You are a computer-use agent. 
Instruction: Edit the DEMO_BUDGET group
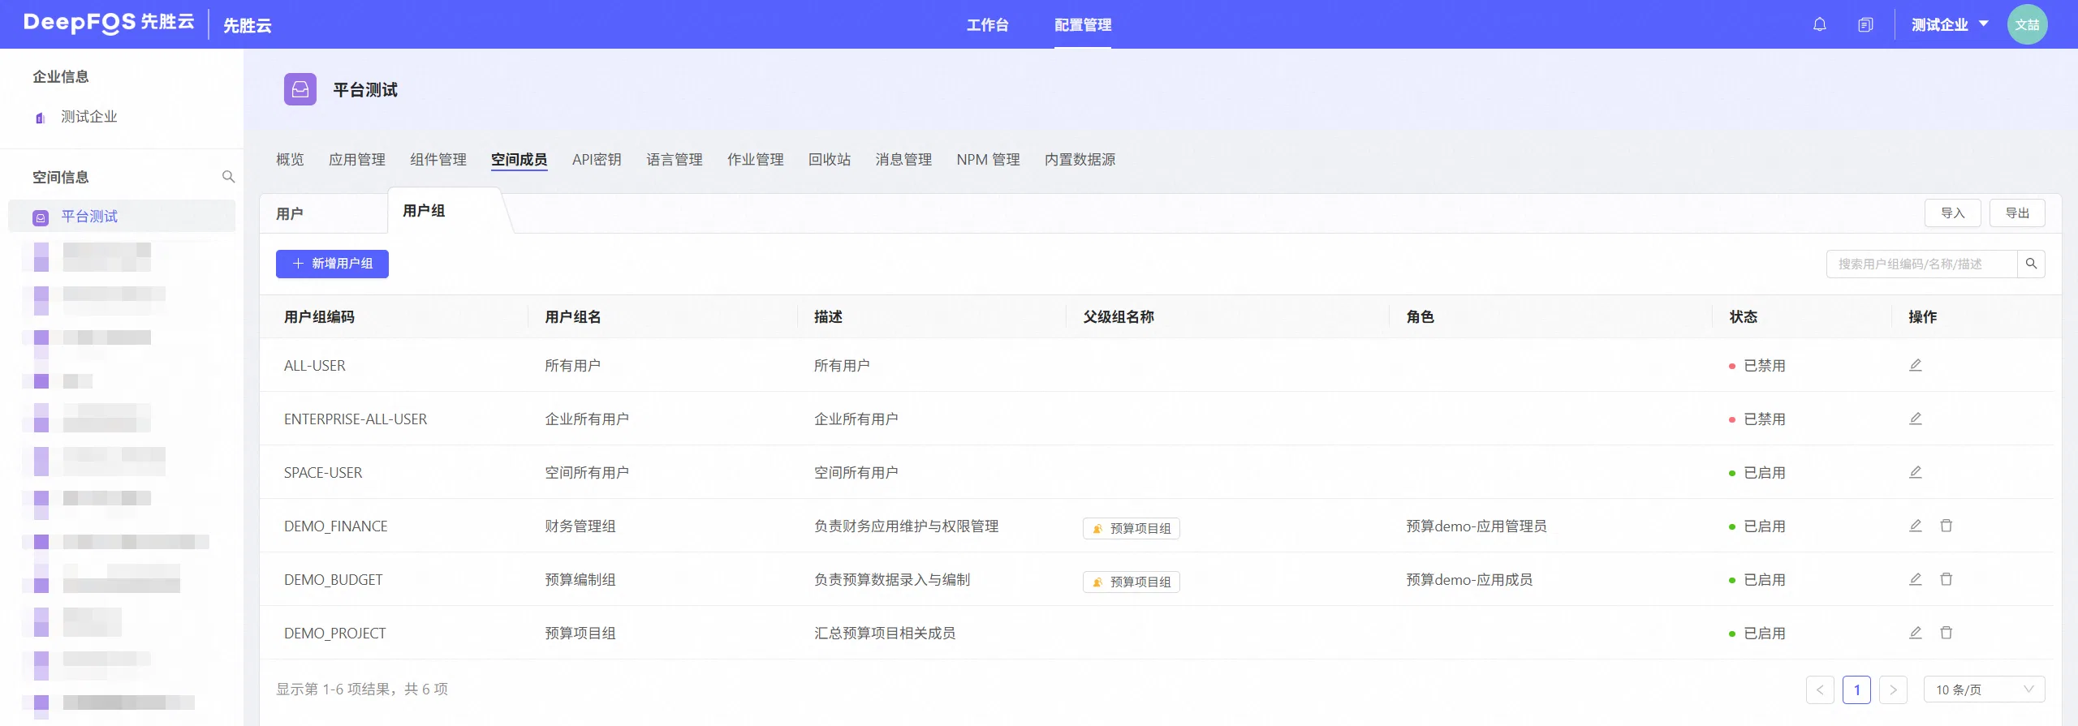point(1916,579)
